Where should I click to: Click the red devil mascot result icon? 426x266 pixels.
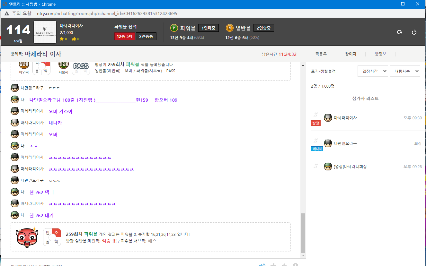pos(27,237)
